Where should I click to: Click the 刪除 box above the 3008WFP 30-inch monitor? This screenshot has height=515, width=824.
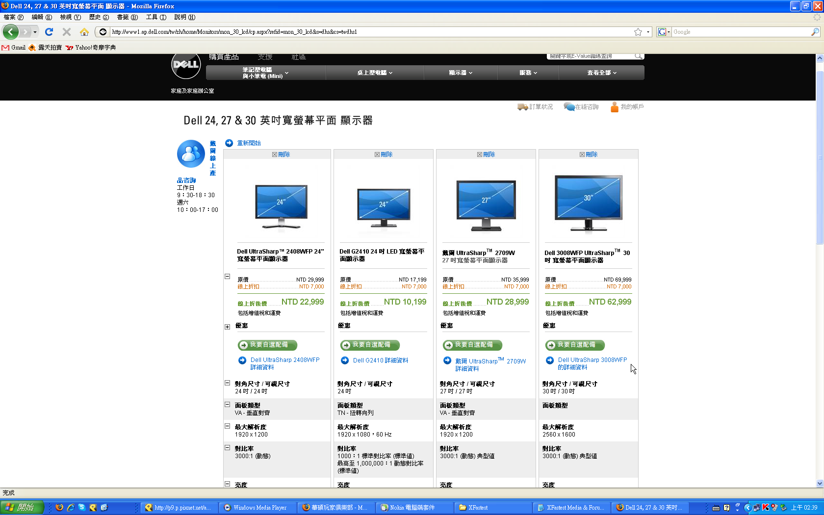pyautogui.click(x=582, y=154)
